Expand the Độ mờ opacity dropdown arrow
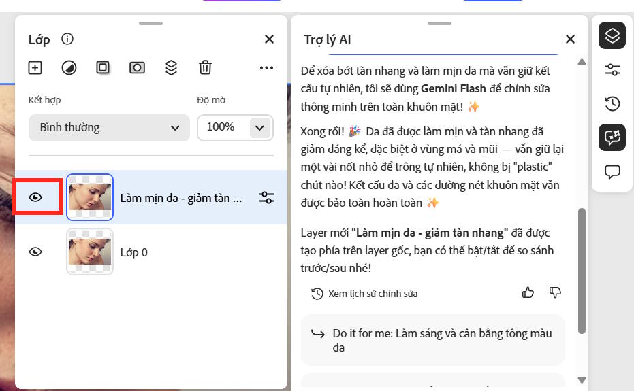 (259, 128)
